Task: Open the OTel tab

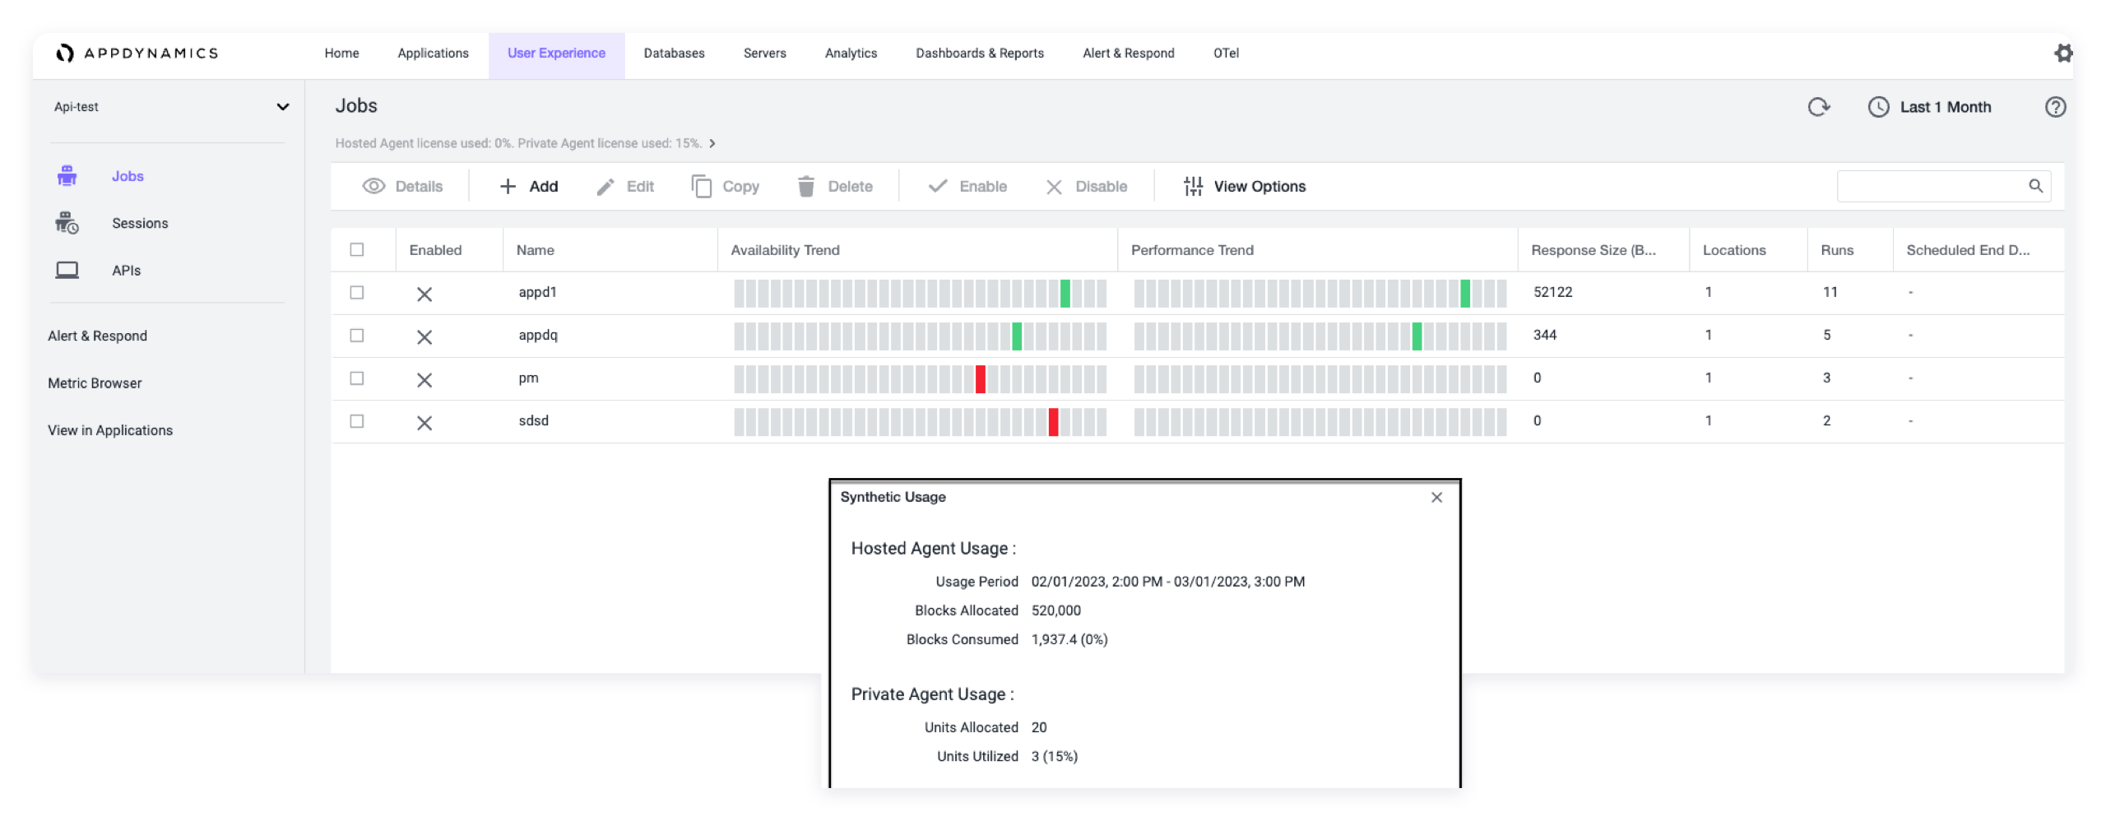Action: tap(1226, 53)
